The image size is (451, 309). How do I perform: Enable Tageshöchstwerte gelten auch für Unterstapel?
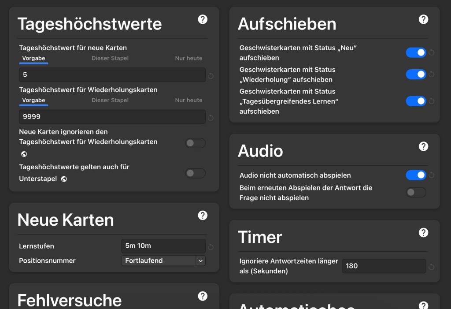tap(195, 174)
